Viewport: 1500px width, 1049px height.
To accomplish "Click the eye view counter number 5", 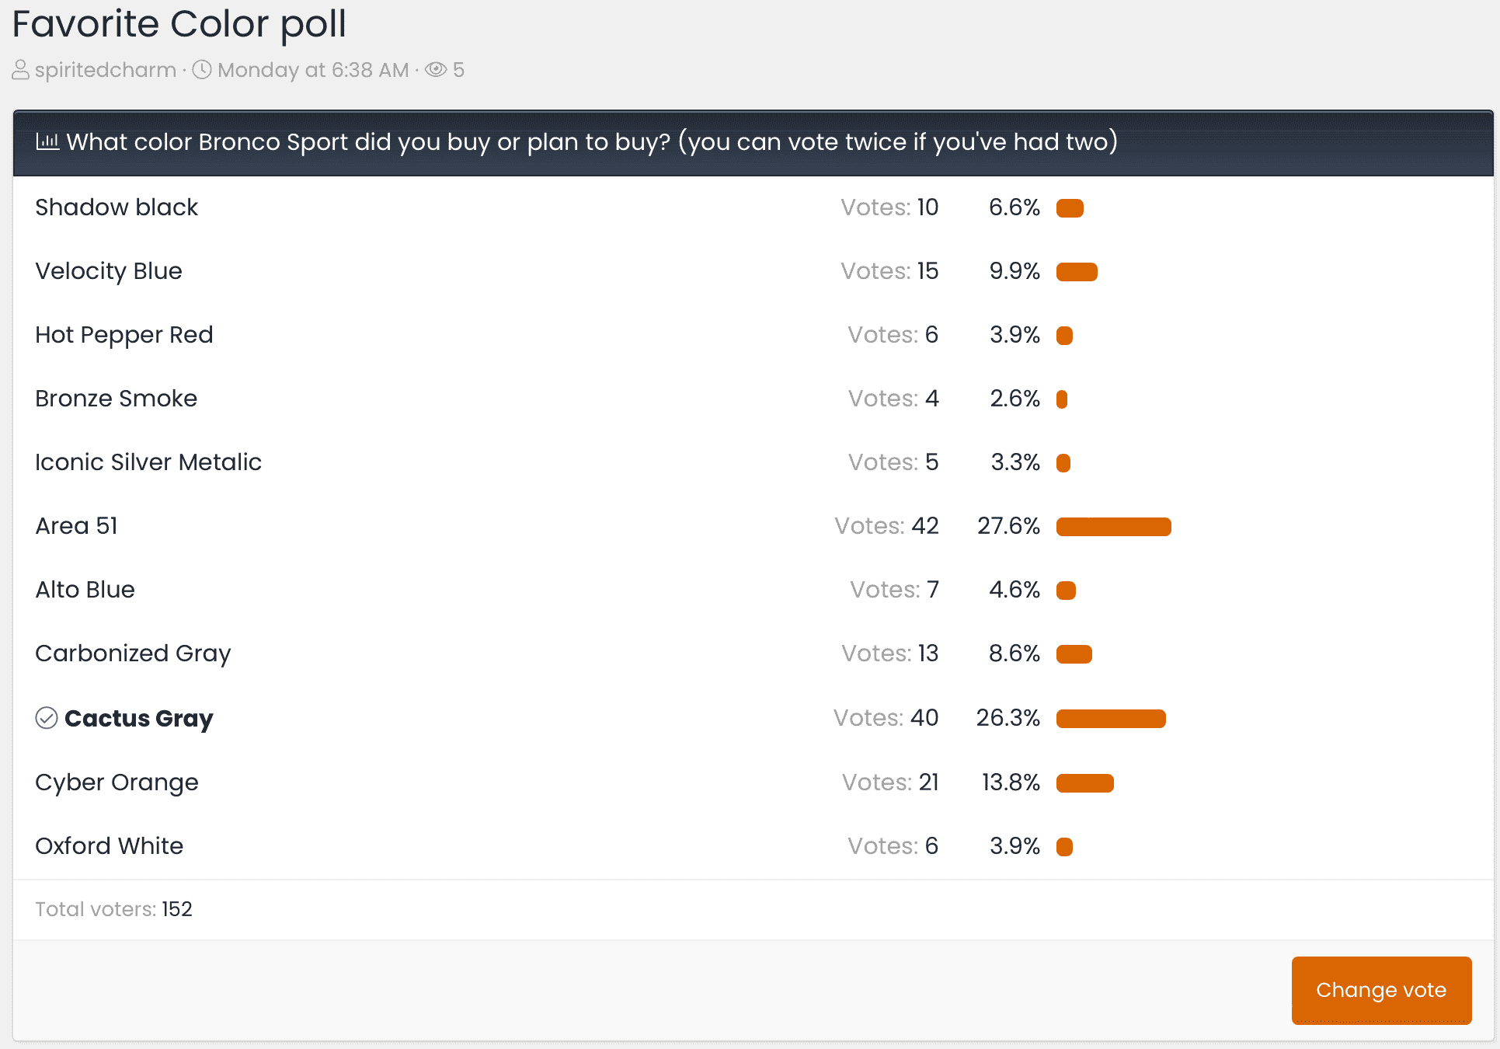I will click(459, 70).
